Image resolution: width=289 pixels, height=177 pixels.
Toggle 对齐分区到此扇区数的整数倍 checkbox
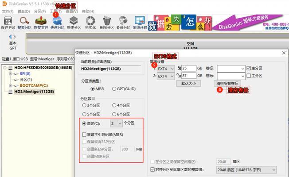(152, 169)
